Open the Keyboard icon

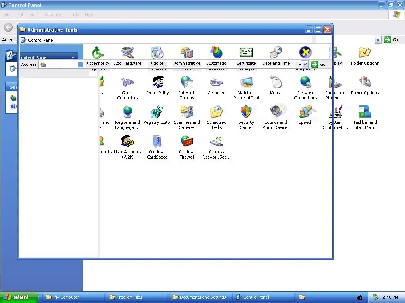(x=216, y=82)
